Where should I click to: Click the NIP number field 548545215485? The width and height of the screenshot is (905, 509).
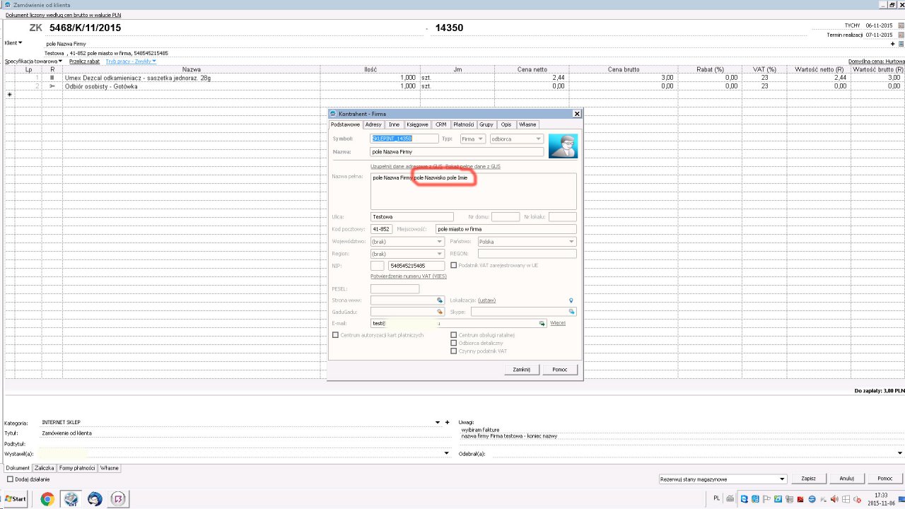point(416,265)
